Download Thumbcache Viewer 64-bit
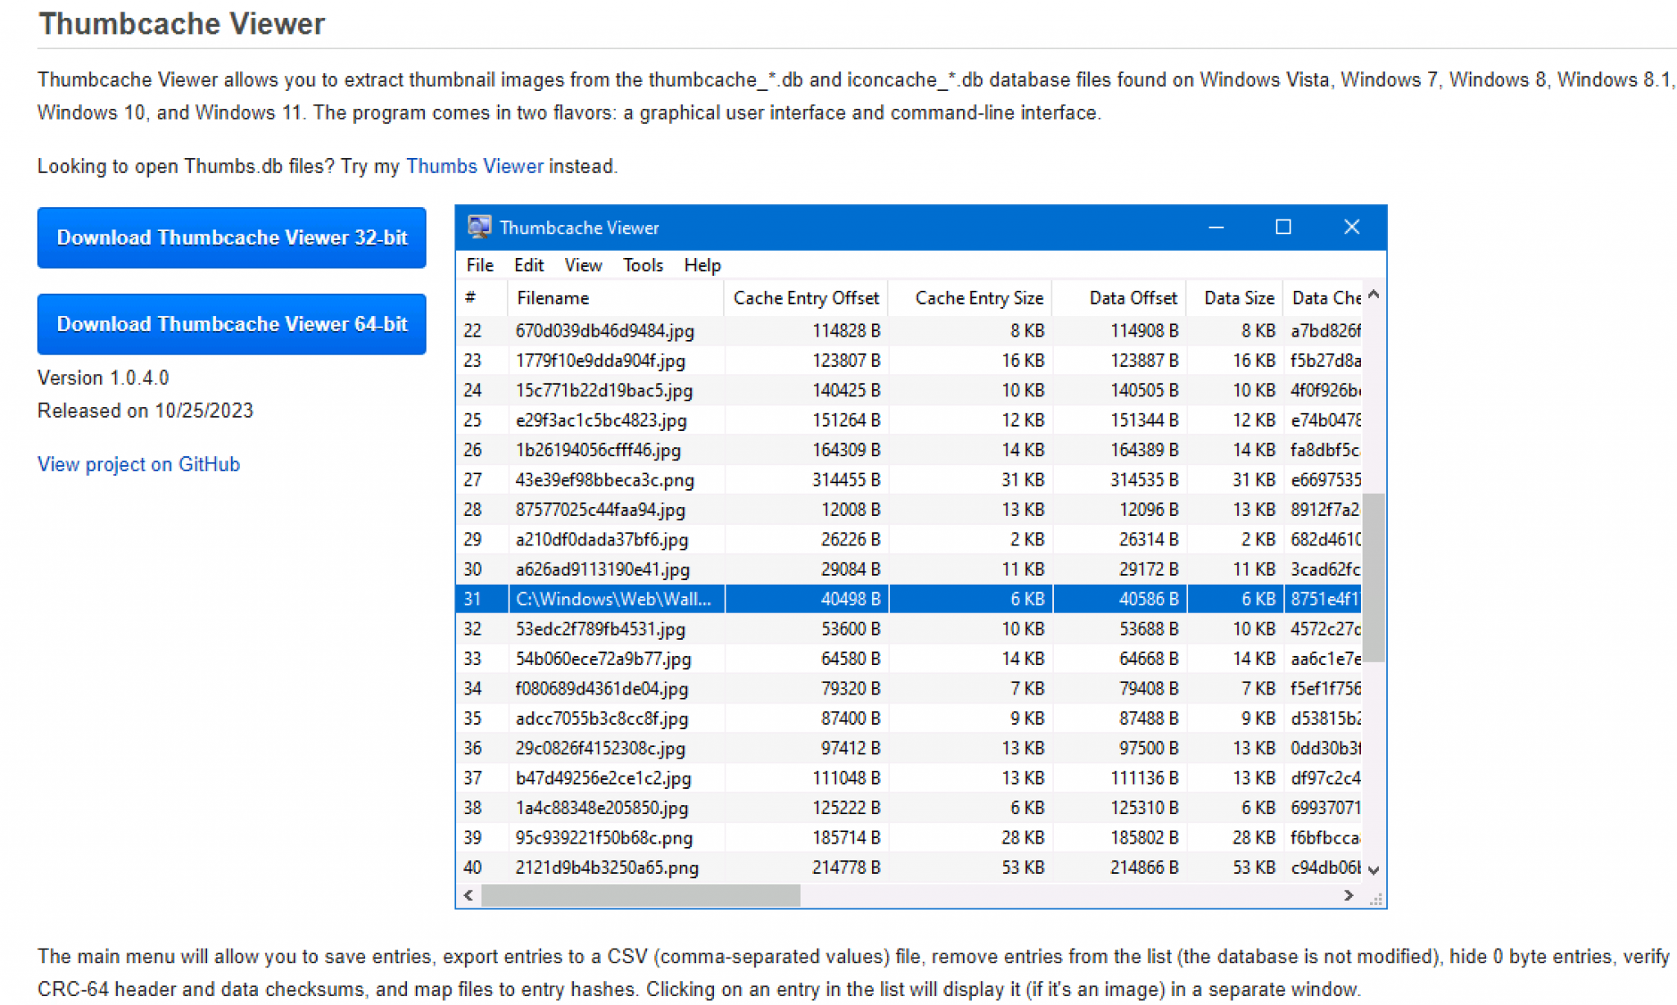Screen dimensions: 1677x1005 tap(232, 324)
